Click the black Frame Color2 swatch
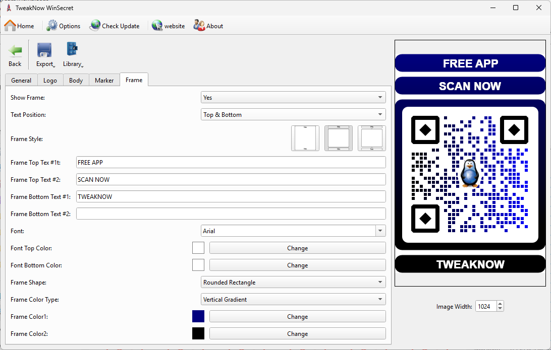 (x=198, y=333)
